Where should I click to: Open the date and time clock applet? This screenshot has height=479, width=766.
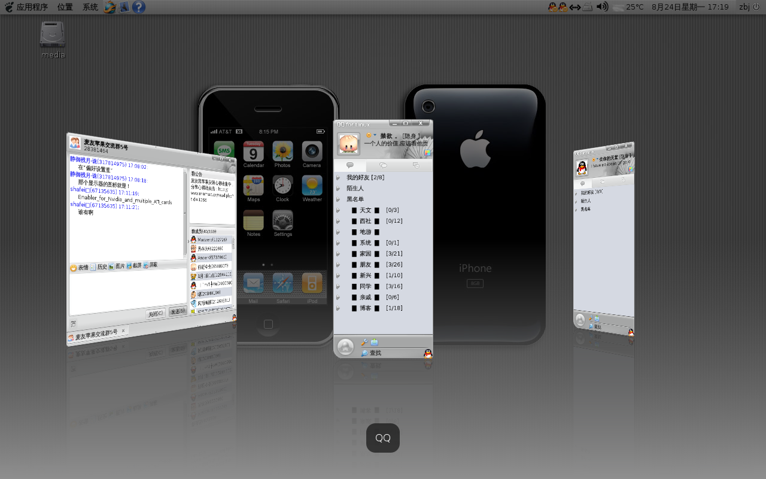click(x=690, y=7)
